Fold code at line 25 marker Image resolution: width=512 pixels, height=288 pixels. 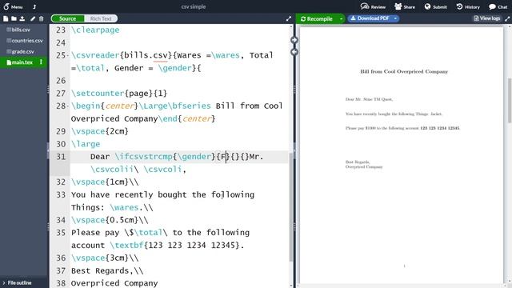(67, 55)
